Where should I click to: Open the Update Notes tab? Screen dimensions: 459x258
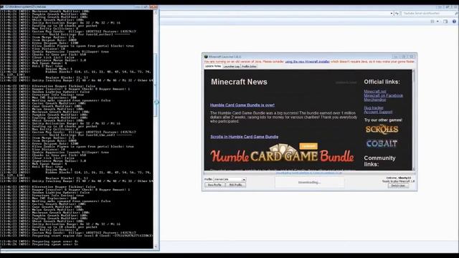click(213, 67)
